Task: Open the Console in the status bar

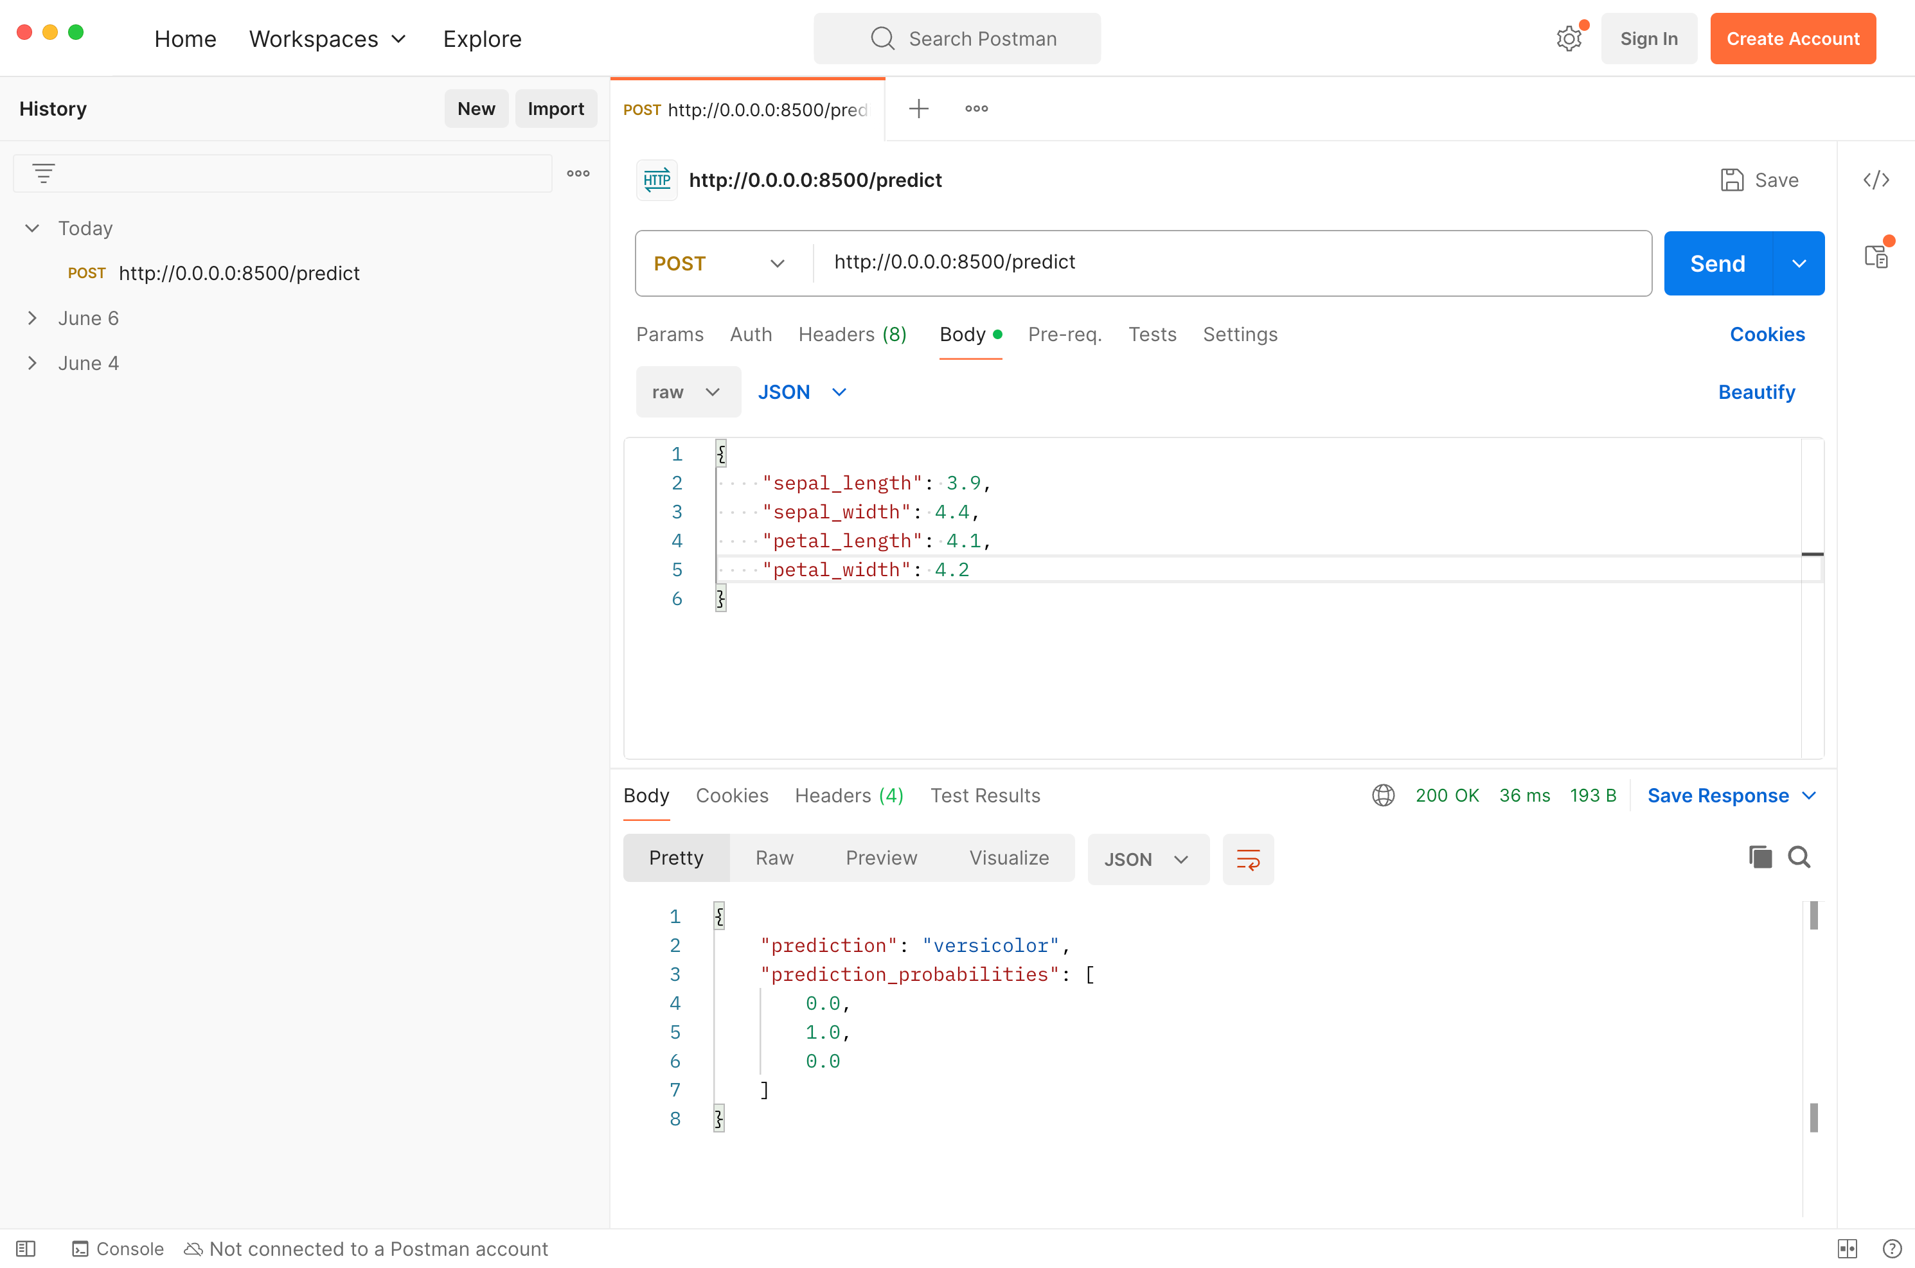Action: click(x=118, y=1249)
